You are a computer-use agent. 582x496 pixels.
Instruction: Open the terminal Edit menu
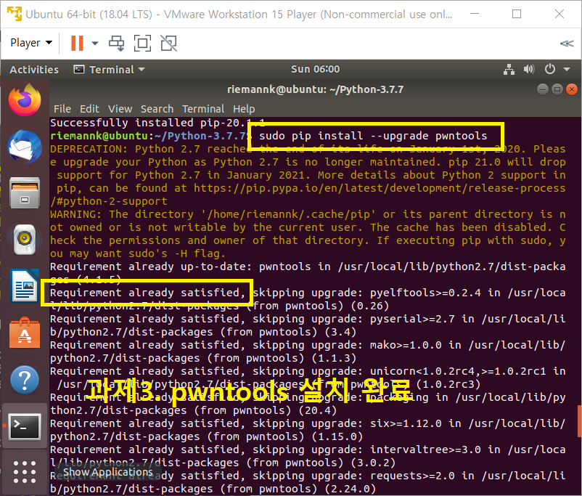click(x=89, y=109)
